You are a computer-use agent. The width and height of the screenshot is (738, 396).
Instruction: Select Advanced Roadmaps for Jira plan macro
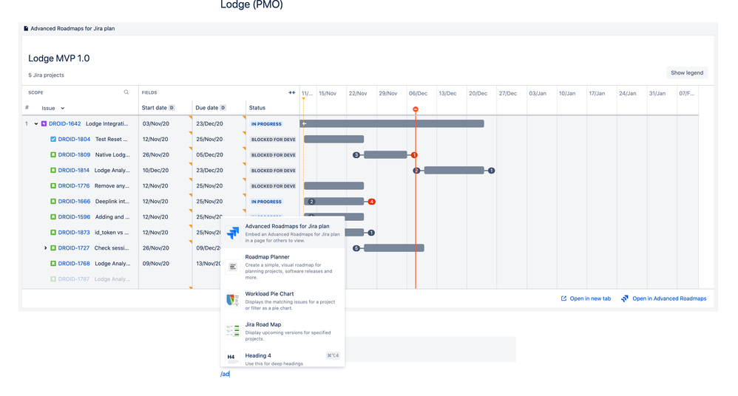282,233
